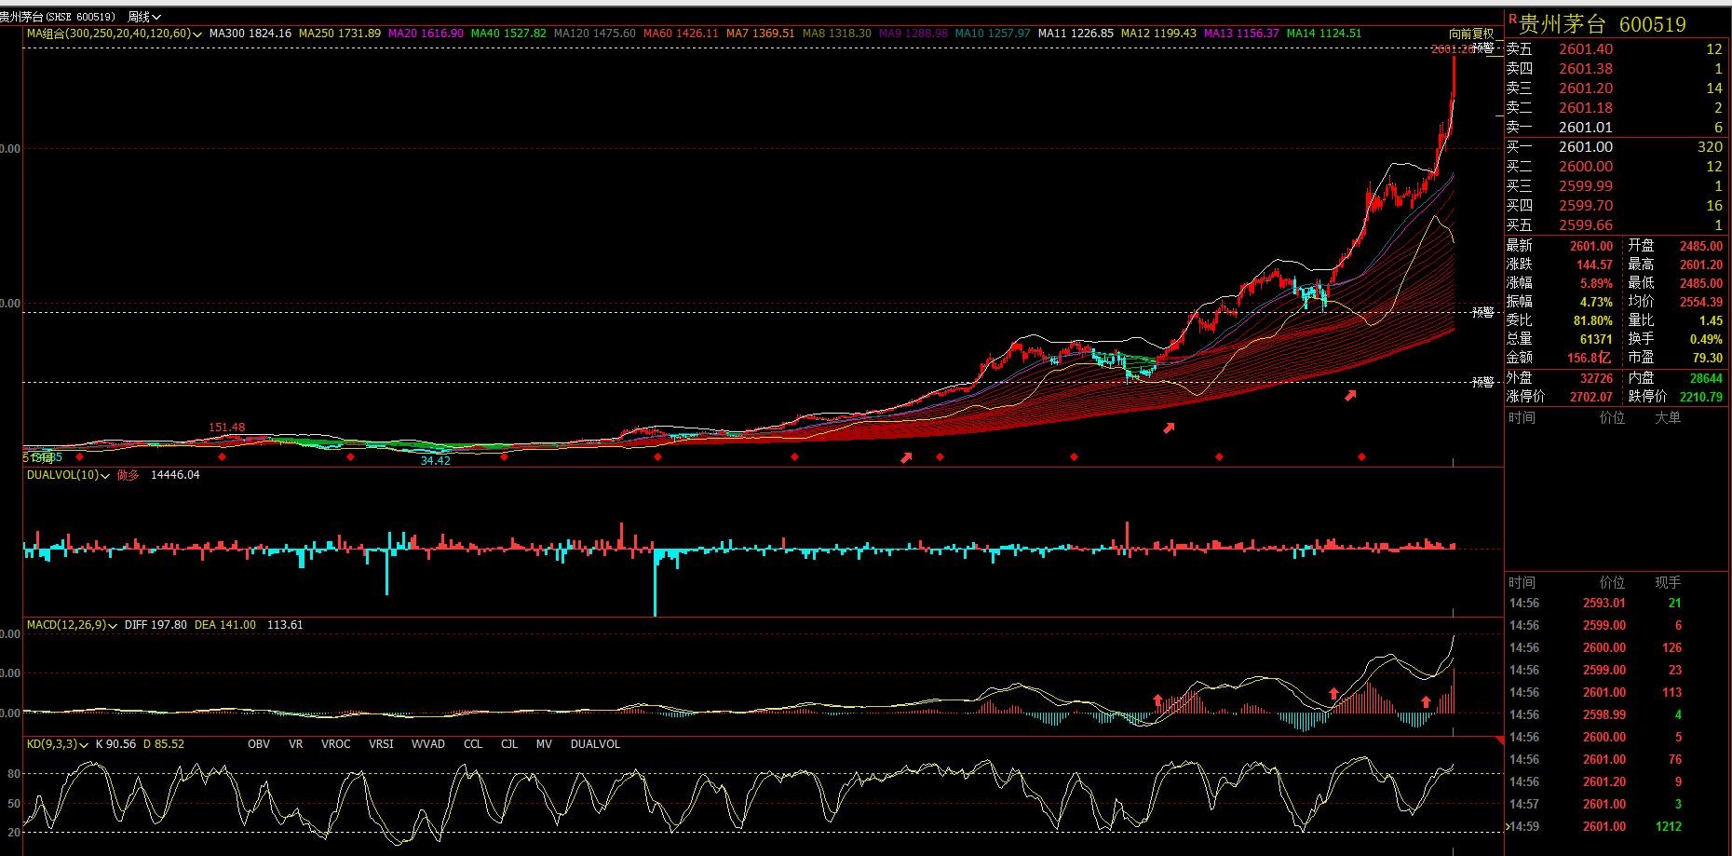
Task: Select the 买三 2599.99 order row
Action: tap(1616, 186)
